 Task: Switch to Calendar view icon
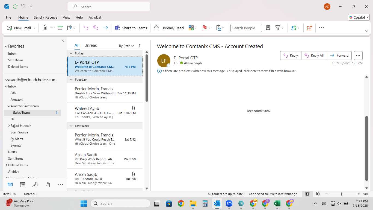23,185
